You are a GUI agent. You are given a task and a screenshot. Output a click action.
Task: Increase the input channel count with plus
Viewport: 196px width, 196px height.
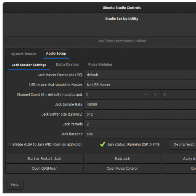click(156, 95)
